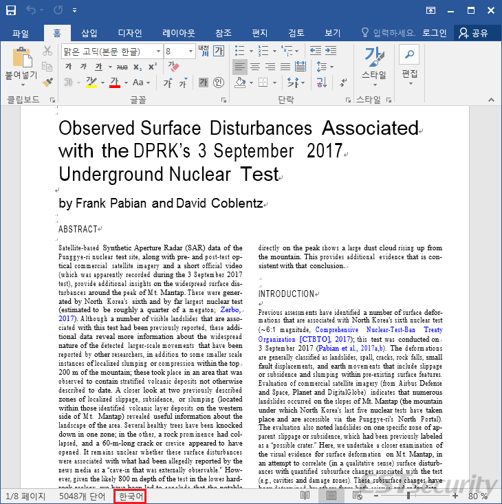The width and height of the screenshot is (502, 504).
Task: Select the Format Painter brush
Action: pyautogui.click(x=47, y=83)
